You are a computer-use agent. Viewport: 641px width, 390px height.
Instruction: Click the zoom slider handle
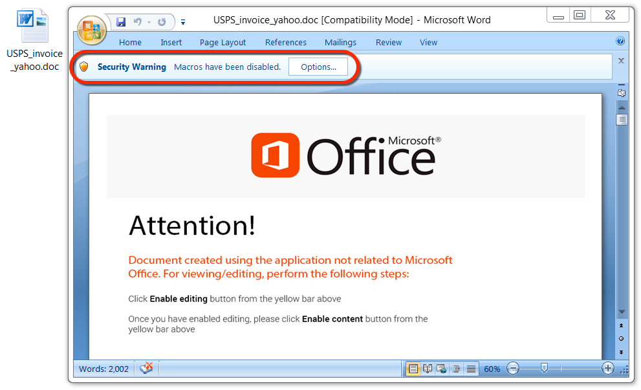point(544,369)
